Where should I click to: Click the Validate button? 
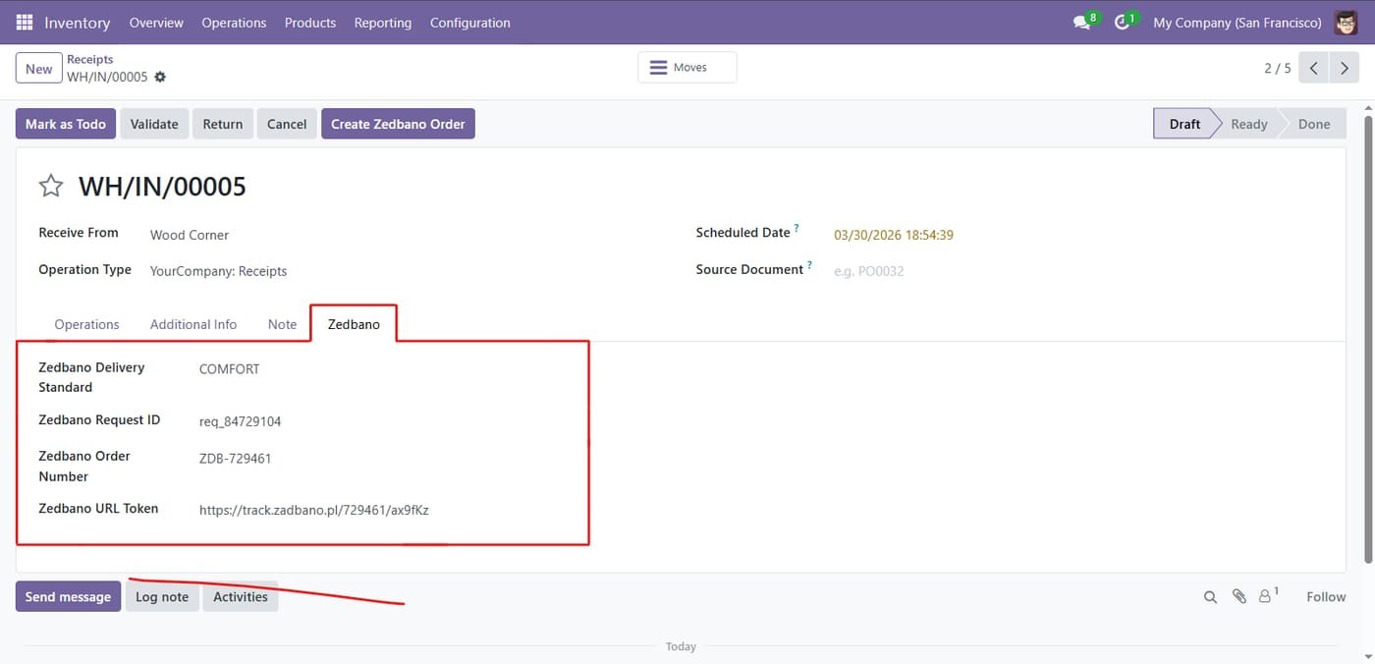tap(154, 124)
